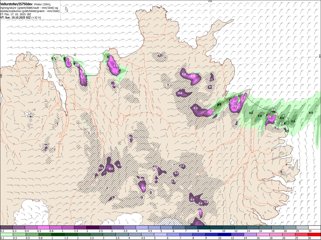Viewport: 321px width, 240px height.
Task: Click the 6 swatch in the lower rain scale
Action: 173,234
